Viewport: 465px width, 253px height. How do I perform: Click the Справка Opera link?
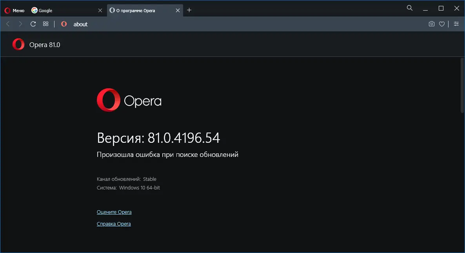pos(114,224)
